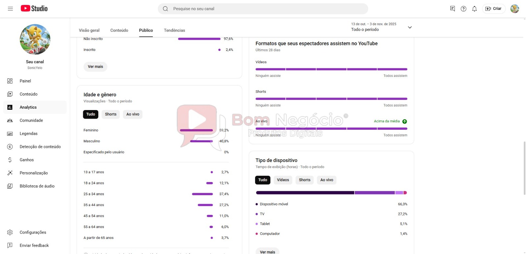Go to Biblioteca de áudio
Image resolution: width=526 pixels, height=254 pixels.
[x=37, y=186]
